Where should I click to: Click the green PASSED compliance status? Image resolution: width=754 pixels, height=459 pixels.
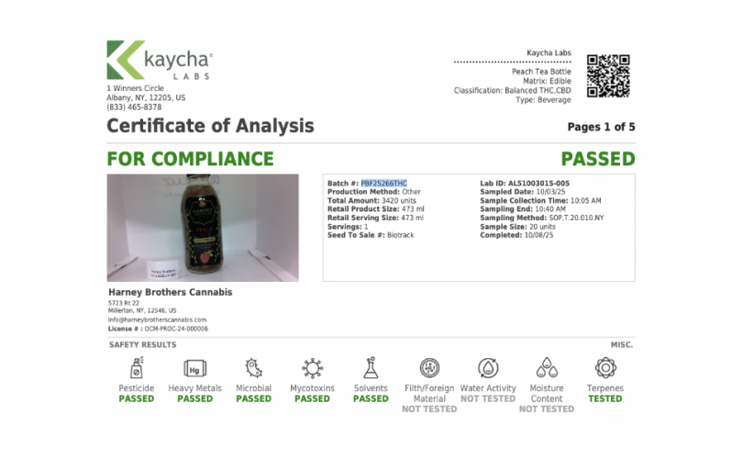coord(597,159)
